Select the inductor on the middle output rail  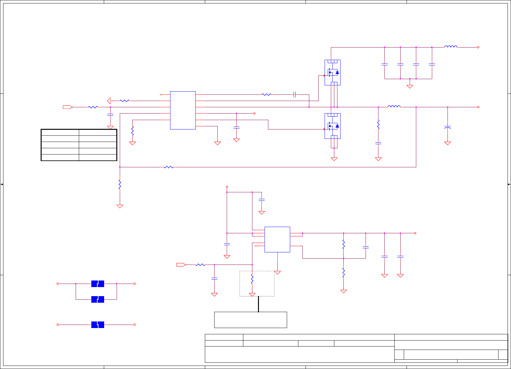click(394, 106)
